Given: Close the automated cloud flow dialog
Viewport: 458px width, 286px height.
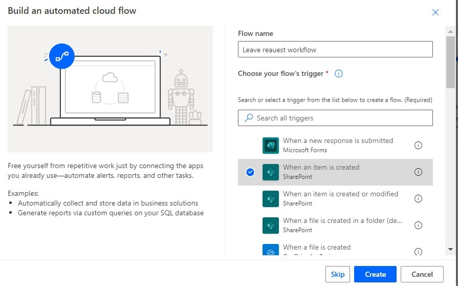Looking at the screenshot, I should [435, 12].
